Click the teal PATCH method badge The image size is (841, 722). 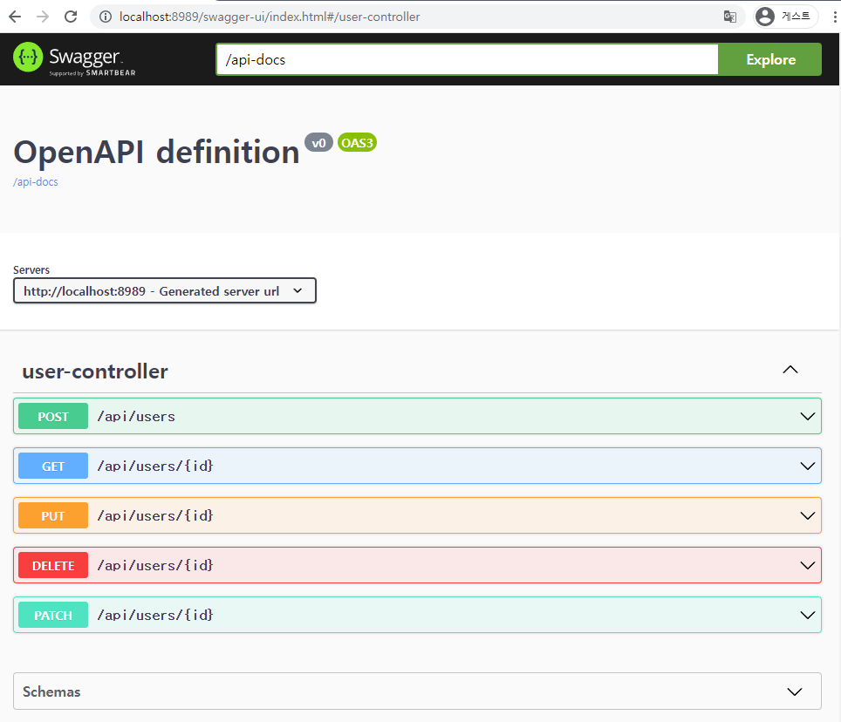(52, 615)
